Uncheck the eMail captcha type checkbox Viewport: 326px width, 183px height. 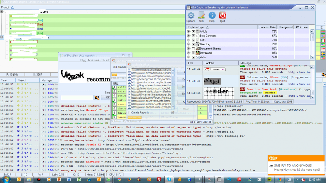point(193,57)
